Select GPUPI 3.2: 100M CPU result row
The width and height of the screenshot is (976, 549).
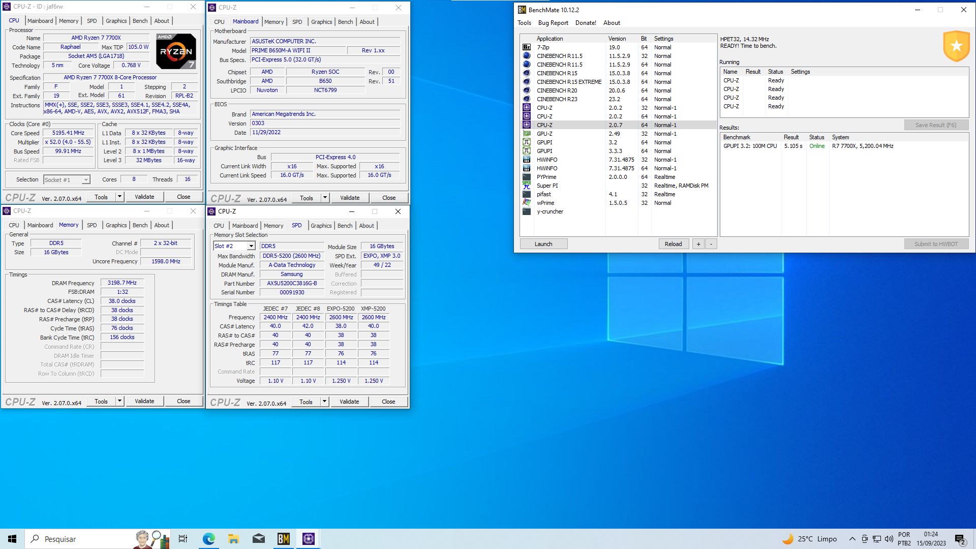(844, 146)
